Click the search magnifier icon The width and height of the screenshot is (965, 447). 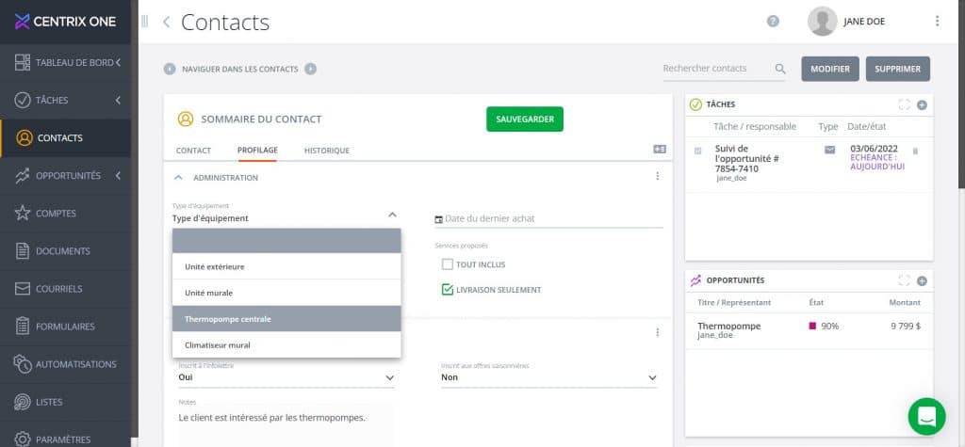(x=780, y=69)
